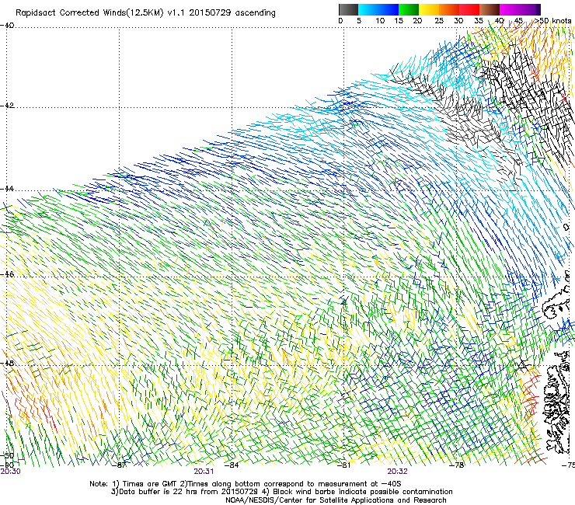Click the 20:30 time stamp

tap(10, 472)
